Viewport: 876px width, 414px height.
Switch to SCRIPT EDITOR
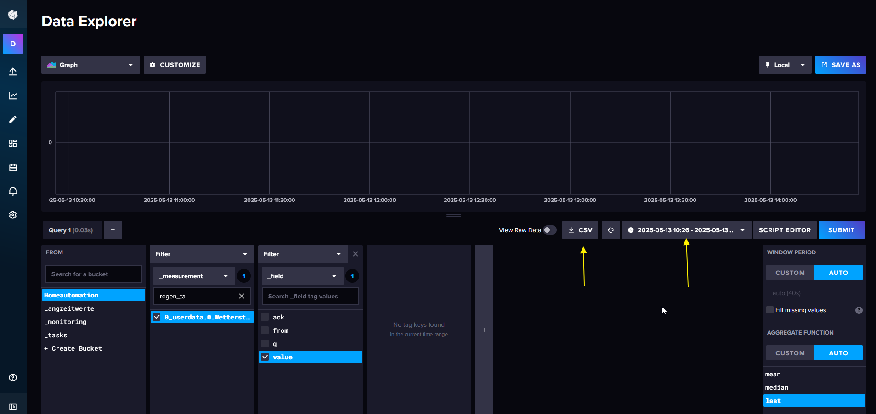[785, 230]
